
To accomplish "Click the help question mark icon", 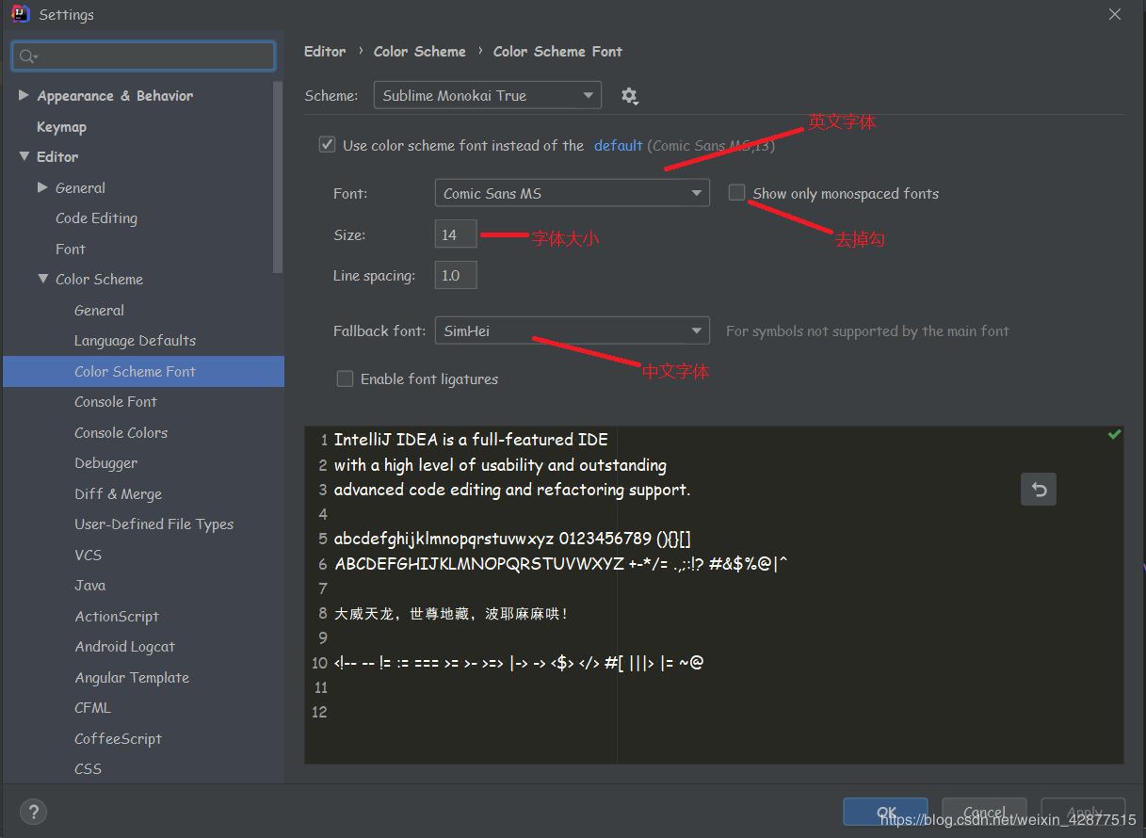I will point(33,812).
